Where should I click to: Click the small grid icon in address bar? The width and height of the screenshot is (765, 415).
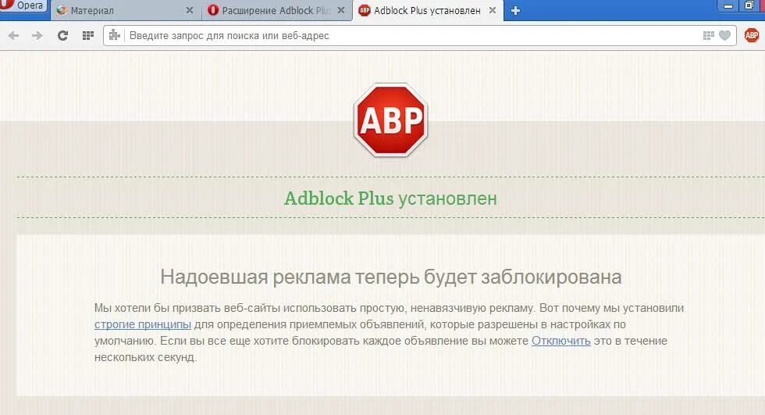point(709,35)
